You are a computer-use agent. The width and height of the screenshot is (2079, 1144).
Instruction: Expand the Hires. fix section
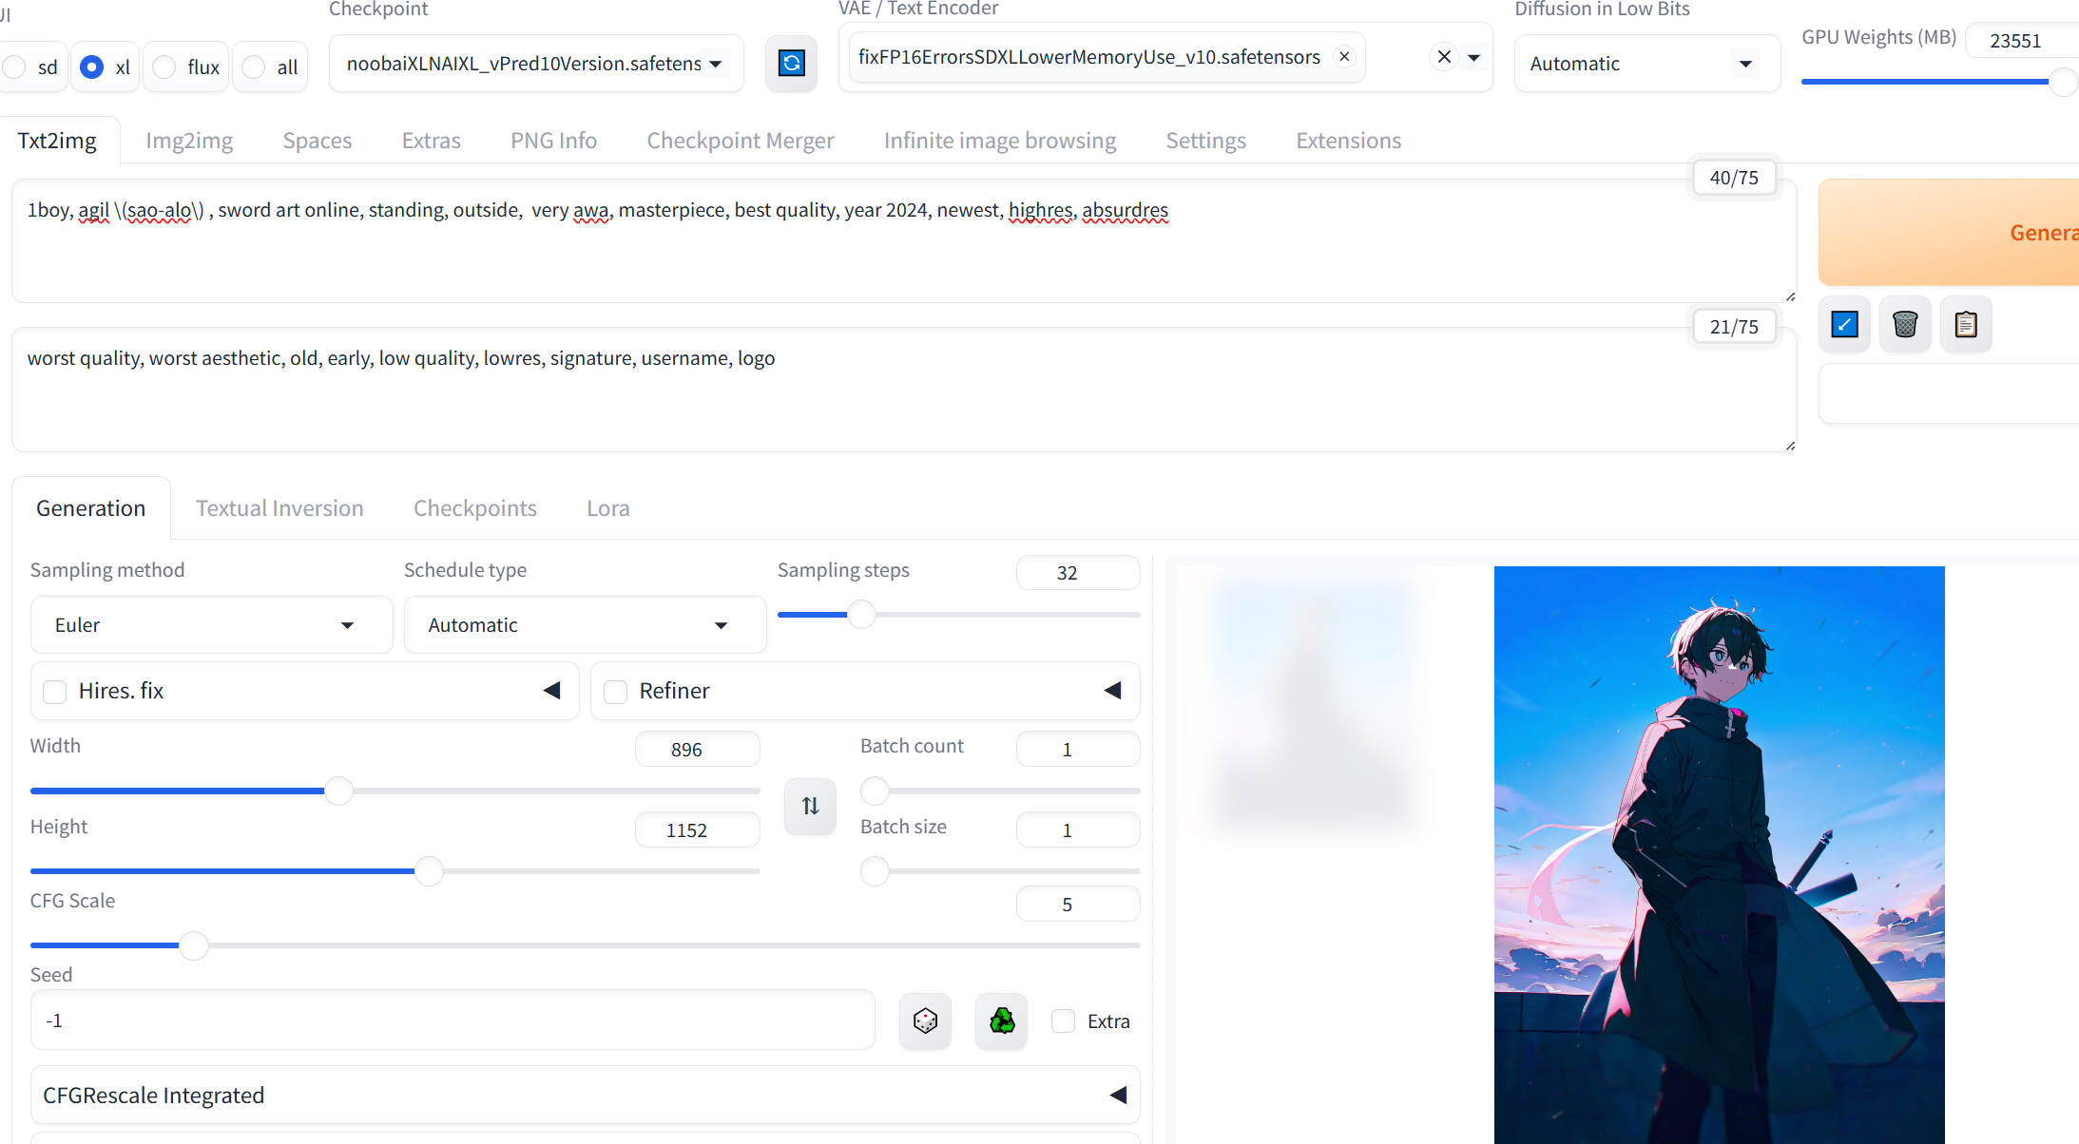click(551, 691)
